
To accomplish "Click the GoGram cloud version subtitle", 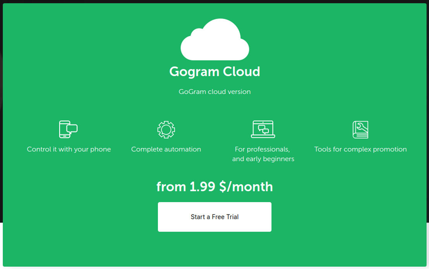I will 215,92.
